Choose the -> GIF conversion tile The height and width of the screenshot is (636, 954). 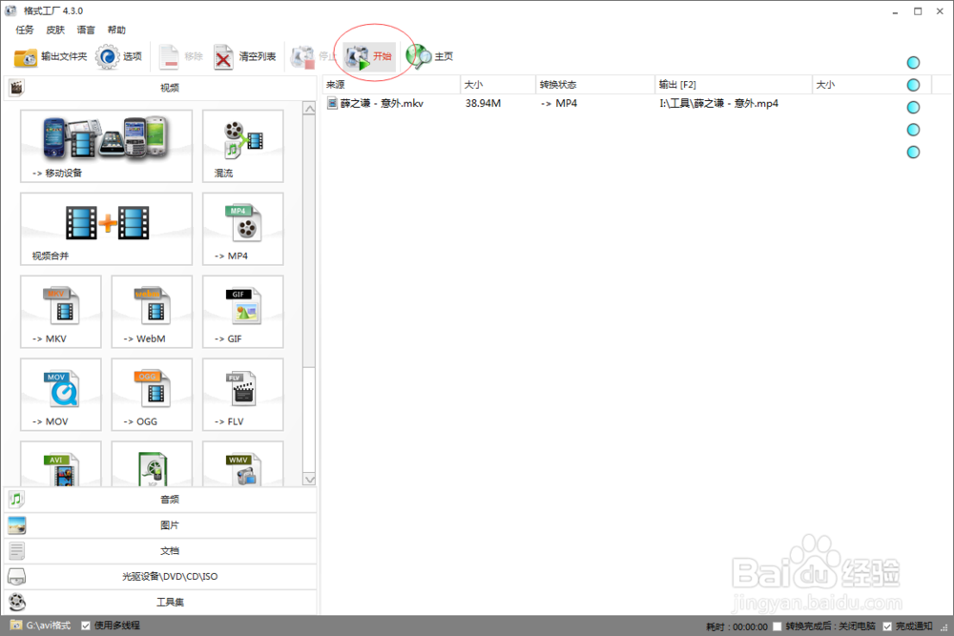coord(242,311)
